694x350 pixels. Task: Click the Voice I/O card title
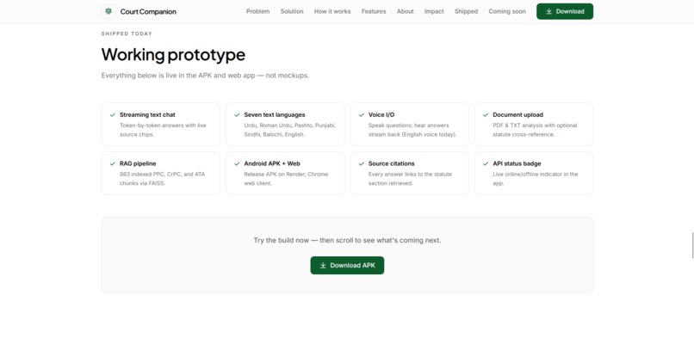point(381,115)
